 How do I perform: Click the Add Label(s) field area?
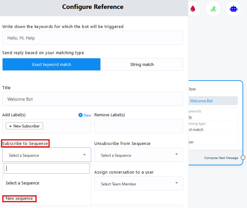[47, 126]
